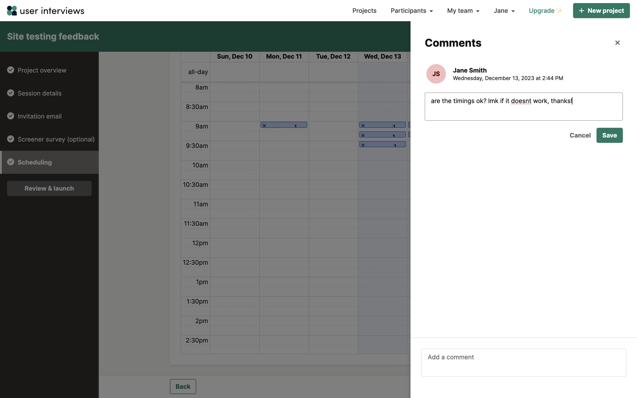Click the Invitation email checkmark icon
The width and height of the screenshot is (637, 398).
point(11,116)
